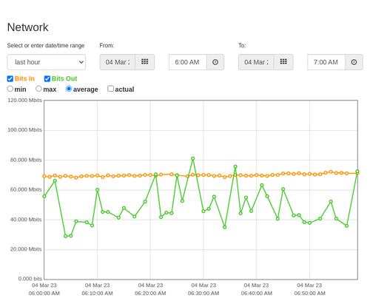The image size is (370, 298).
Task: Click the green Bits Out peak near 80 Mbits
Action: pyautogui.click(x=193, y=159)
